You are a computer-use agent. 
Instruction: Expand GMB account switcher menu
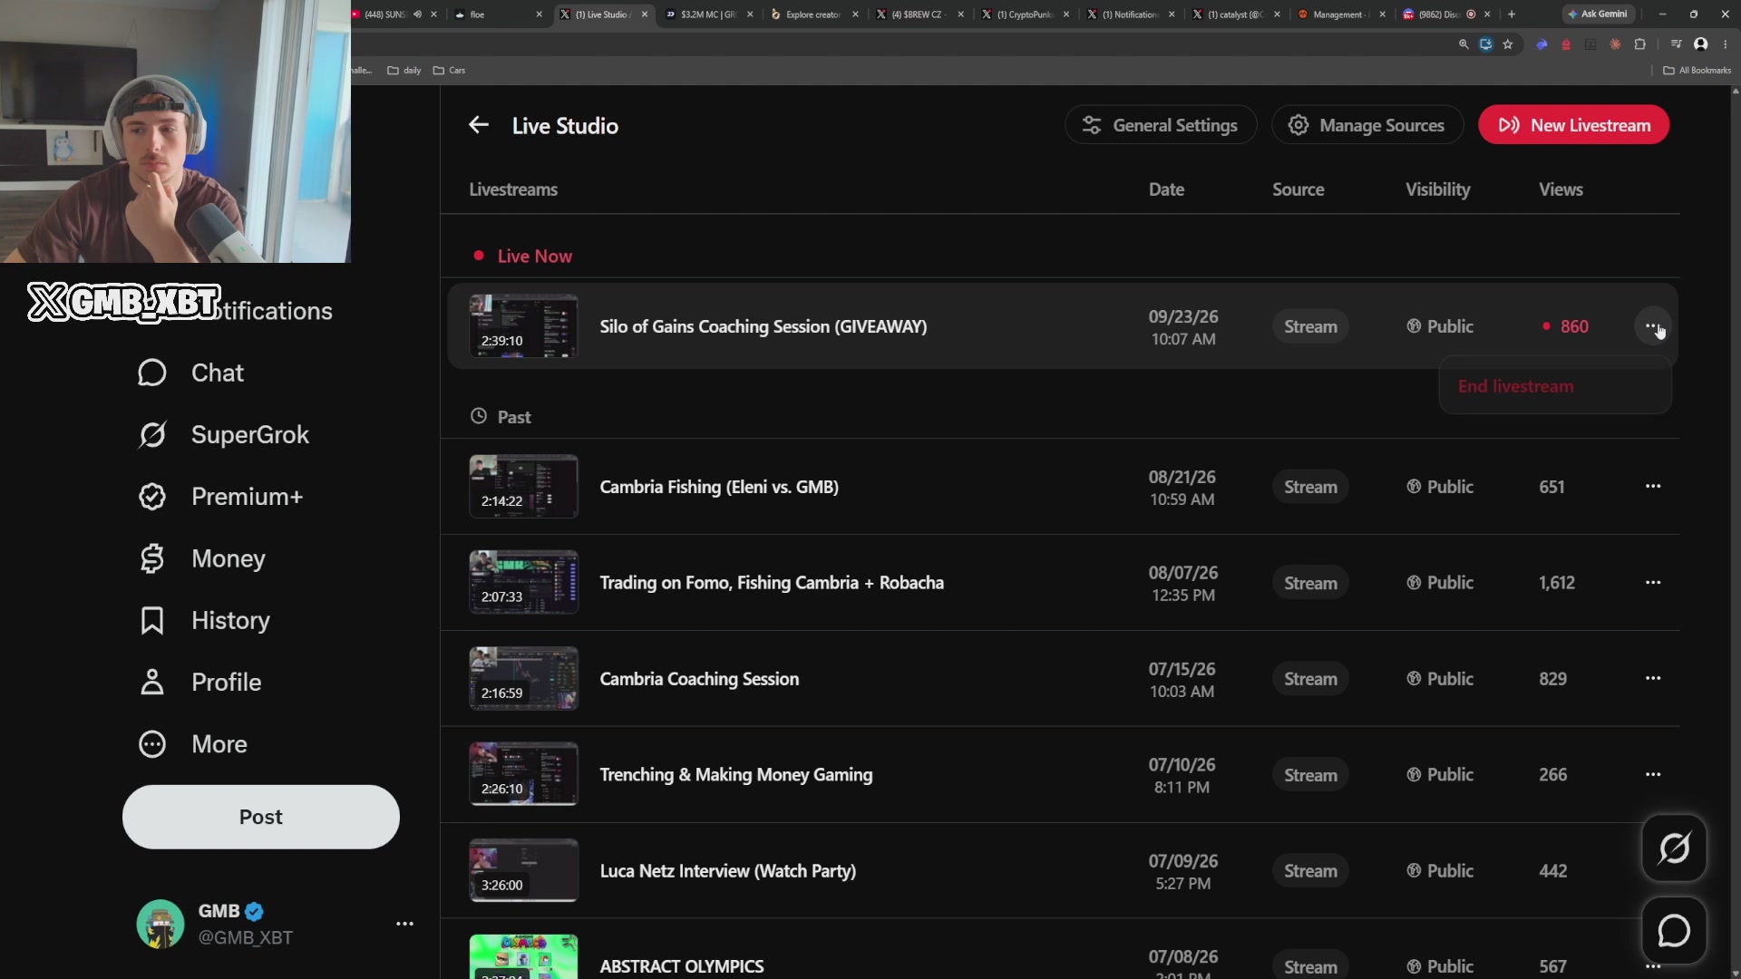(404, 924)
